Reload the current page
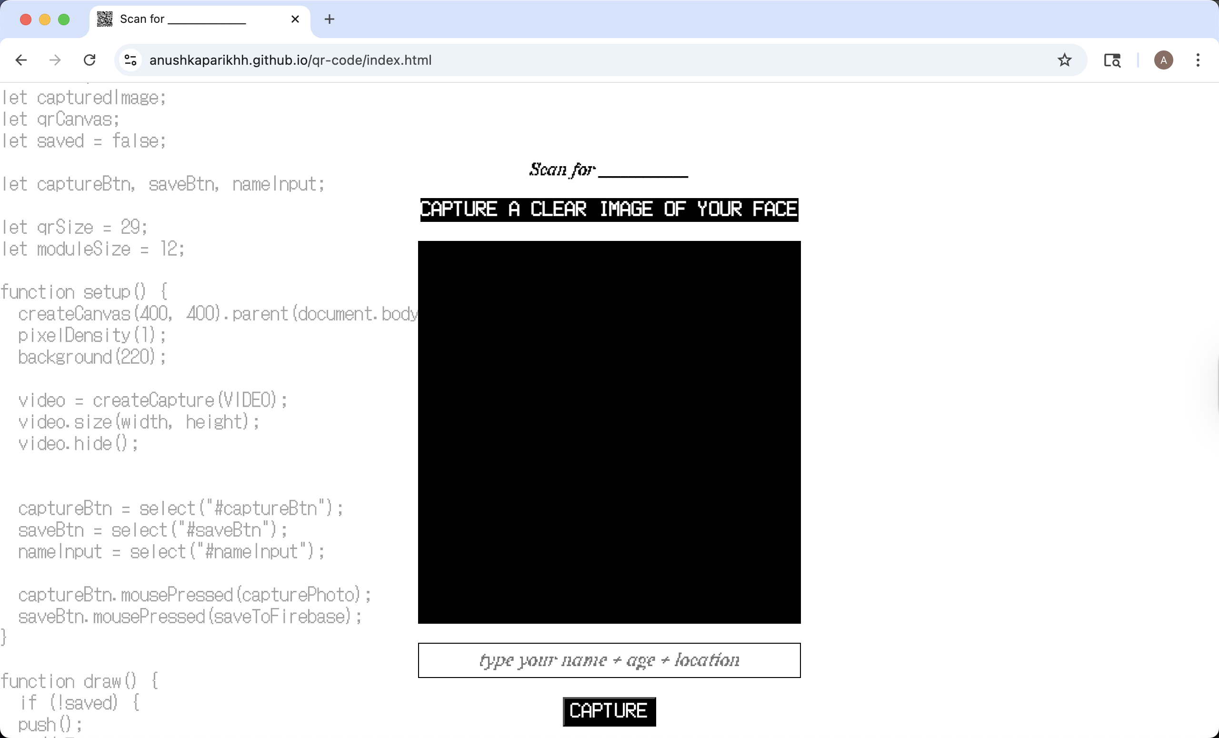The image size is (1219, 738). [90, 60]
